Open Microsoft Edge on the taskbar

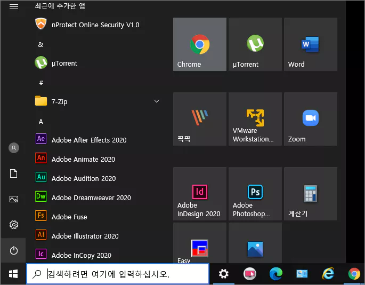coord(276,274)
